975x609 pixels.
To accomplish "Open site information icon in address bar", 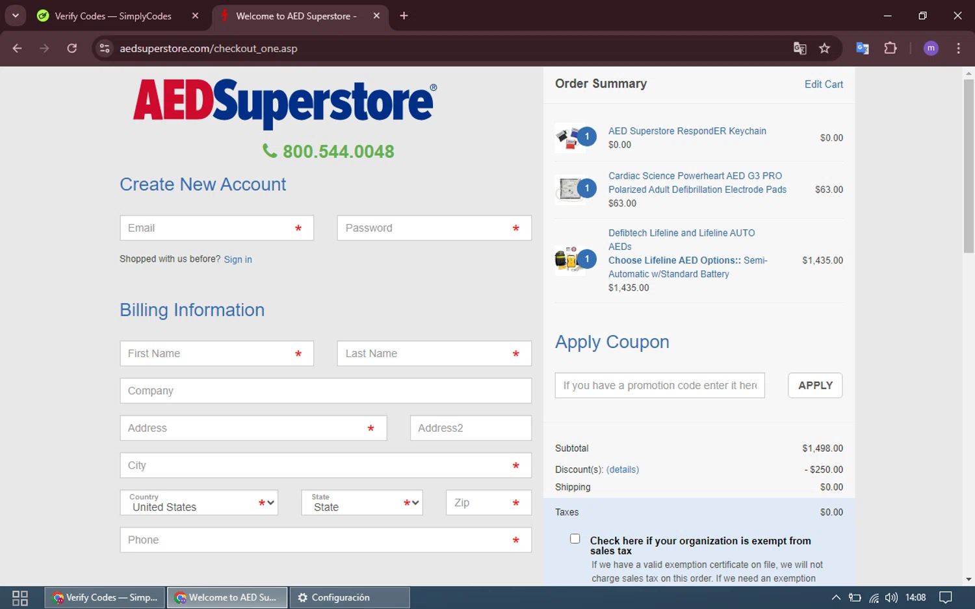I will point(105,48).
